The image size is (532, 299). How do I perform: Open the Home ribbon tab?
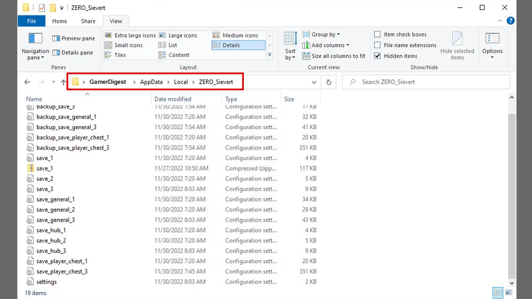point(59,21)
